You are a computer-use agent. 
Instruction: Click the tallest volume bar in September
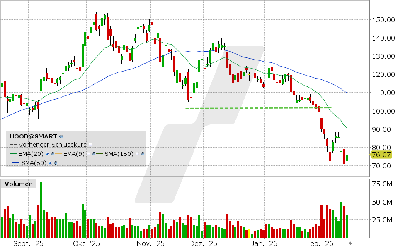click(x=41, y=210)
